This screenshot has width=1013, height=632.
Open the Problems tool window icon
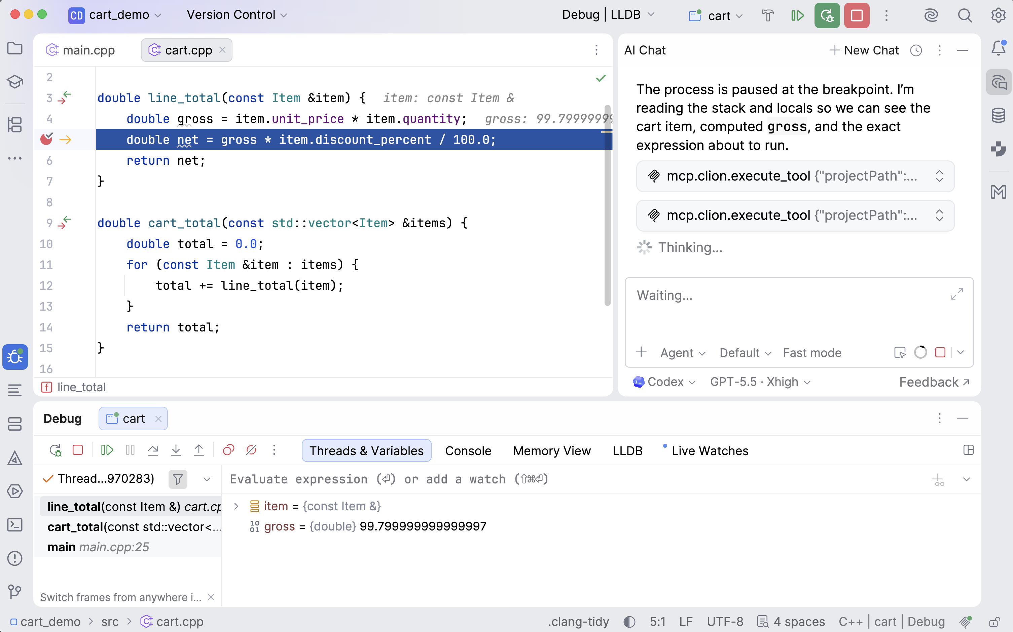tap(15, 558)
